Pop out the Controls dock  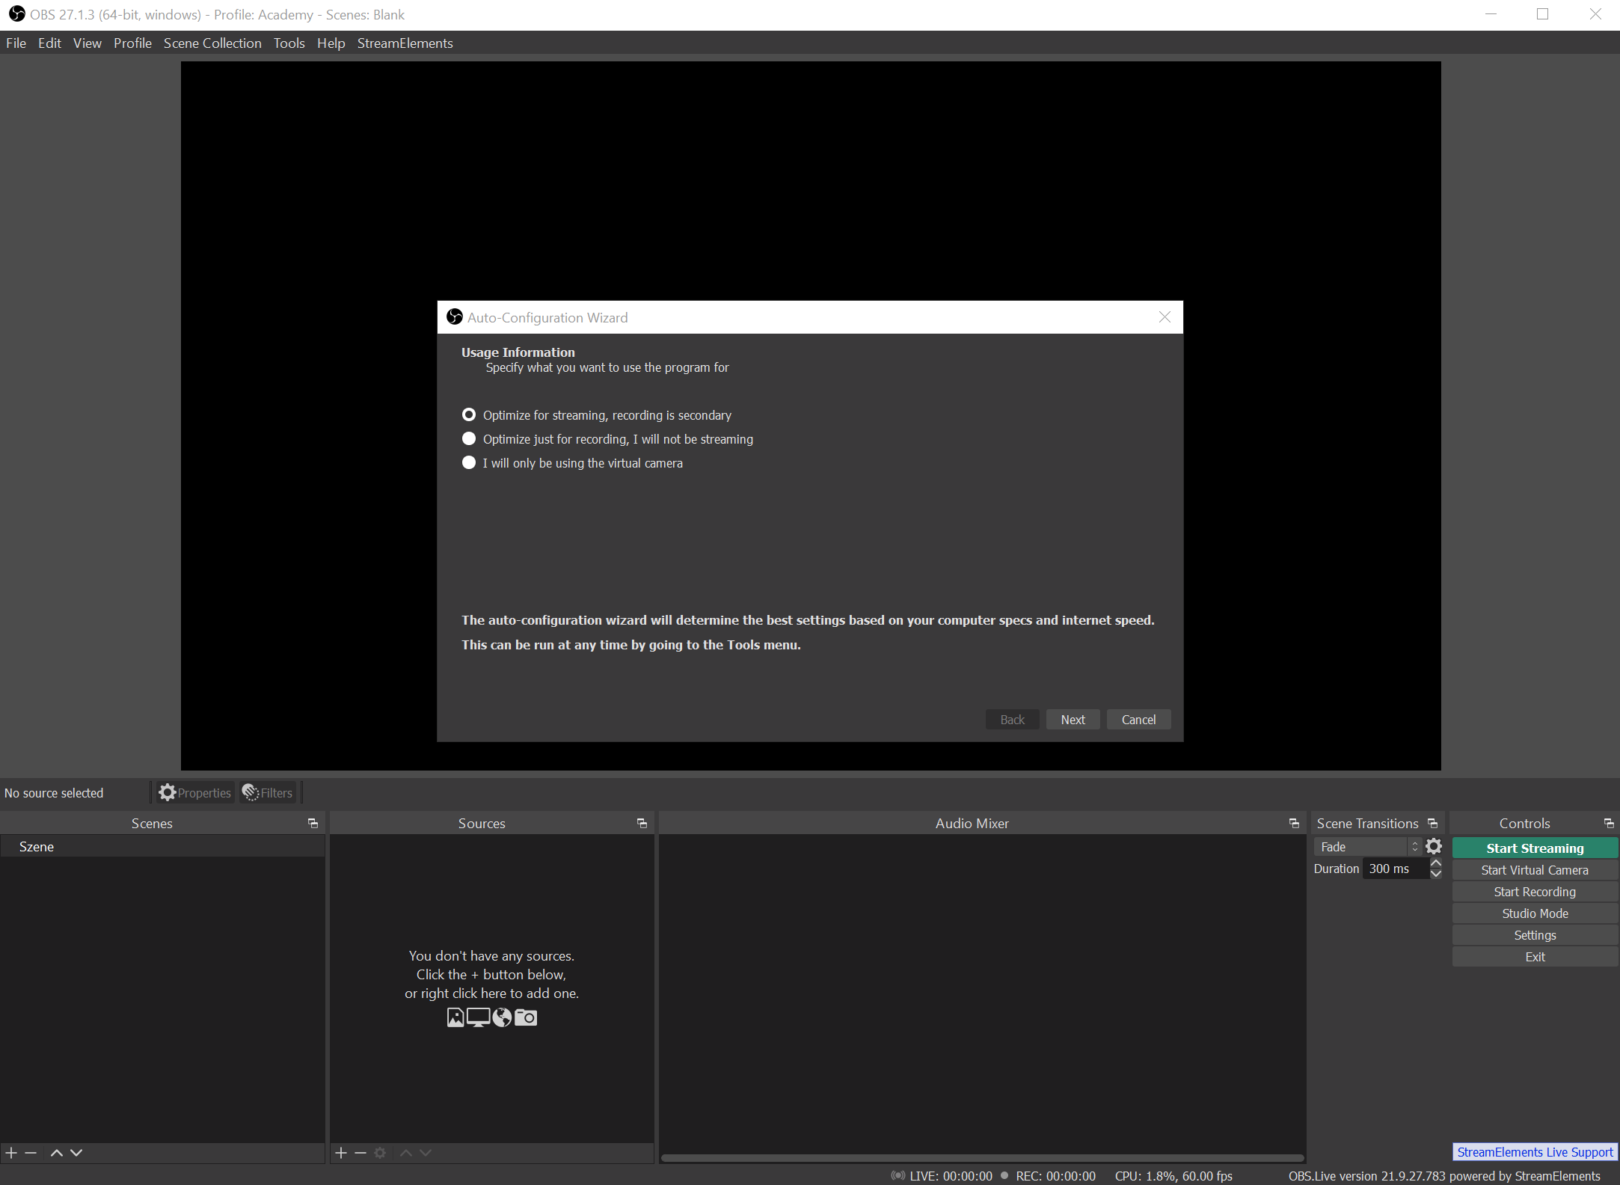pos(1608,823)
